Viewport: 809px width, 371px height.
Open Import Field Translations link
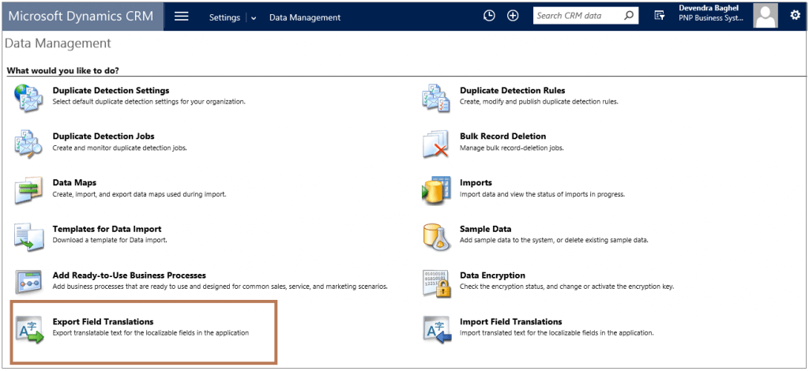pos(511,322)
